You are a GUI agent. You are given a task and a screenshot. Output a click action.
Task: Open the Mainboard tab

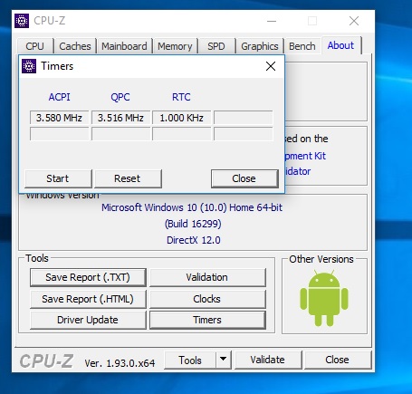click(124, 46)
